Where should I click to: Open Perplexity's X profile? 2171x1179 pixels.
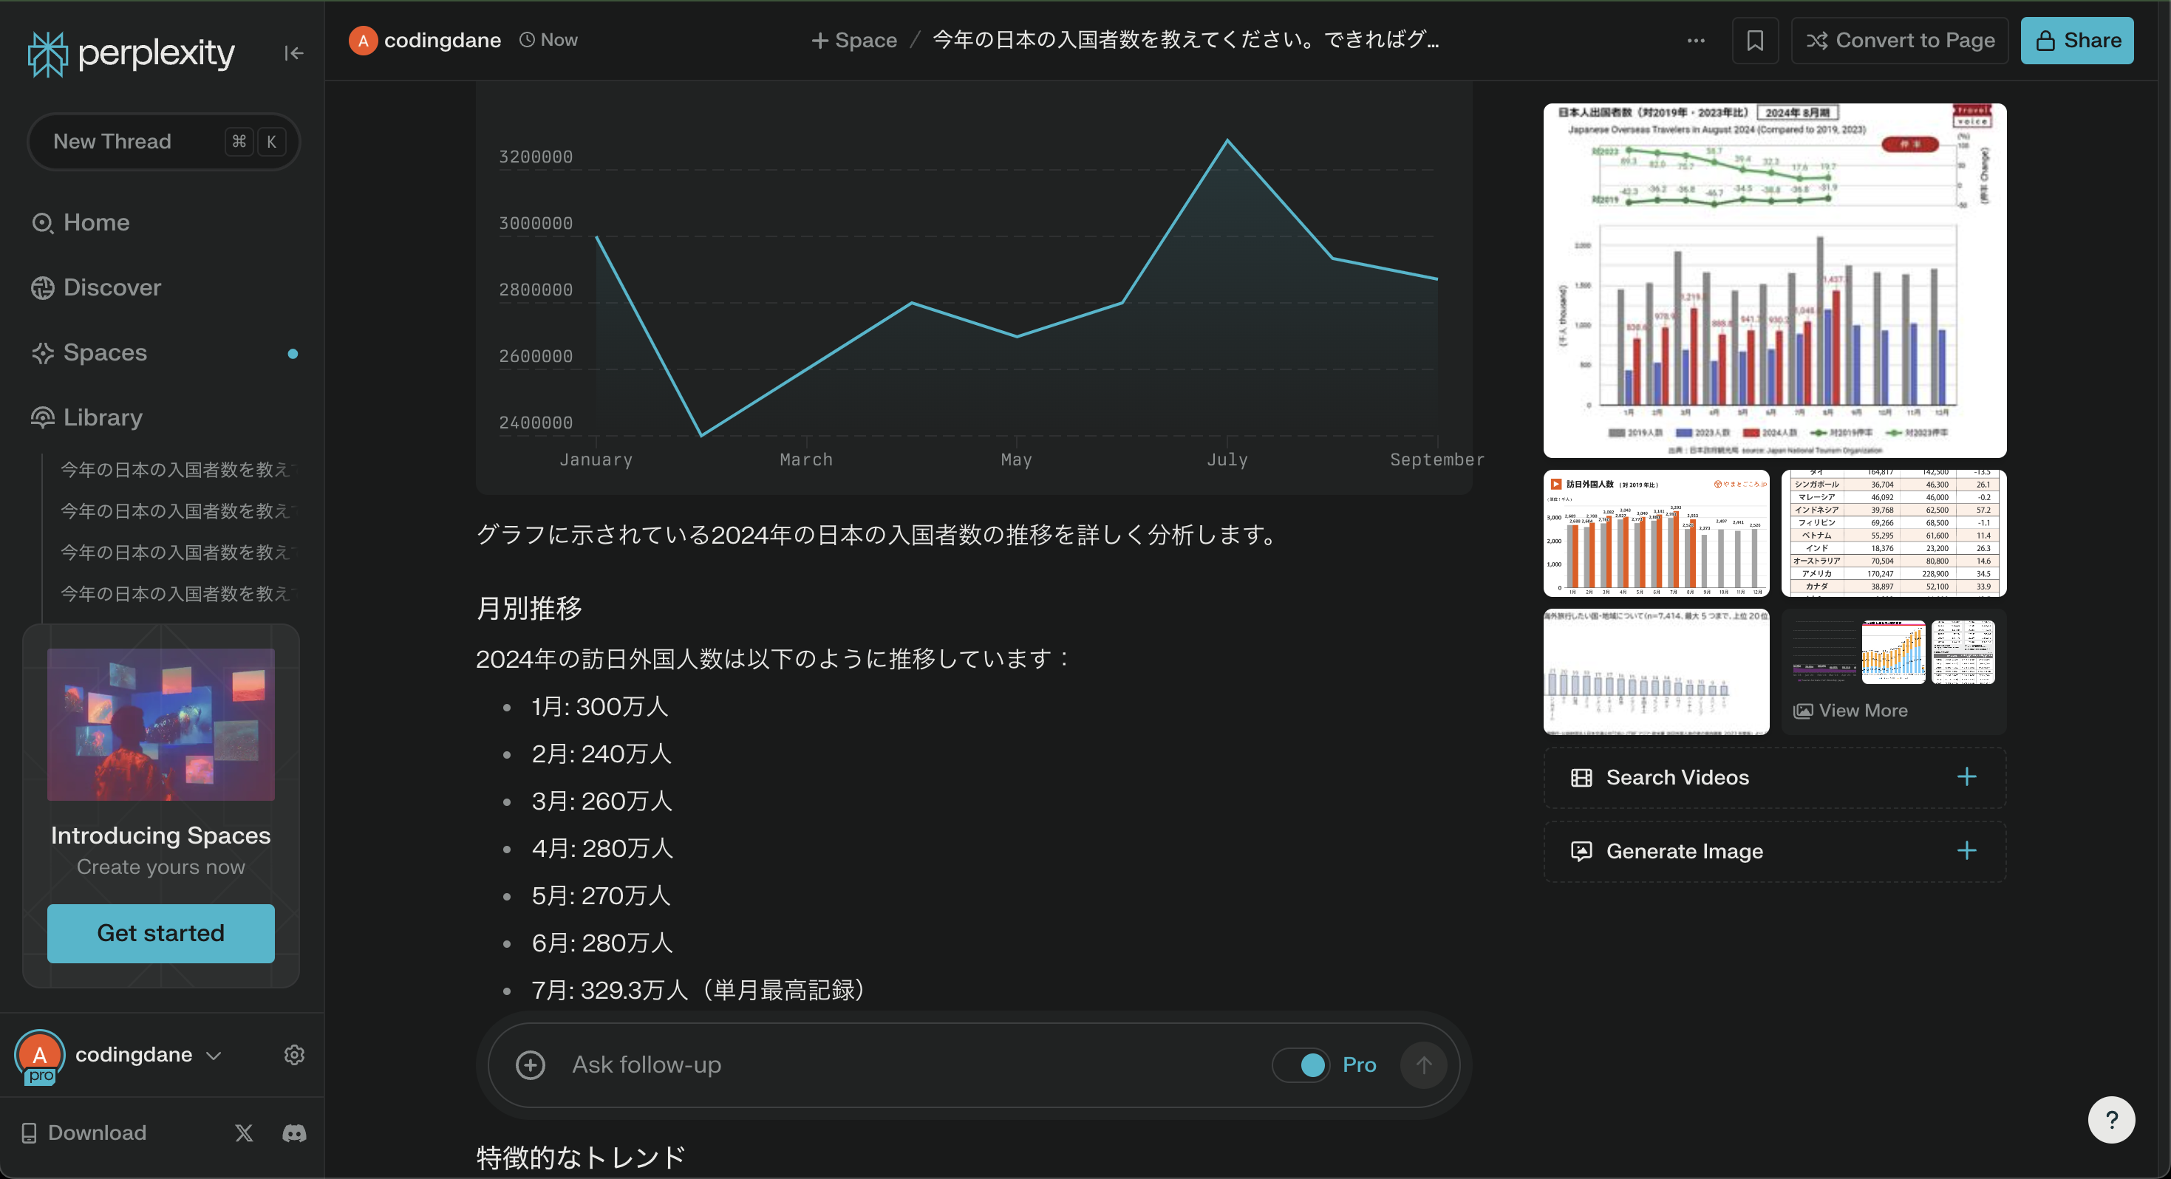tap(244, 1132)
